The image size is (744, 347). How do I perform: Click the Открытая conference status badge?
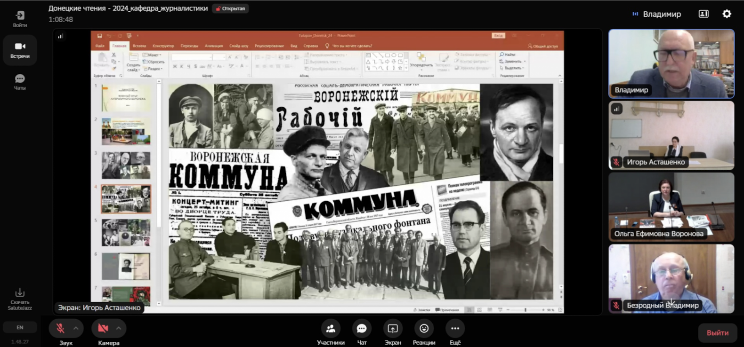pos(230,8)
